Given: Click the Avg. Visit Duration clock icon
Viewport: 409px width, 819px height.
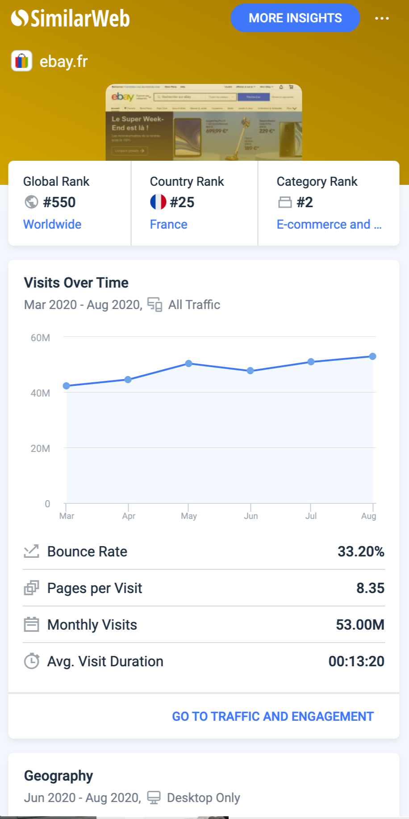Looking at the screenshot, I should point(31,661).
